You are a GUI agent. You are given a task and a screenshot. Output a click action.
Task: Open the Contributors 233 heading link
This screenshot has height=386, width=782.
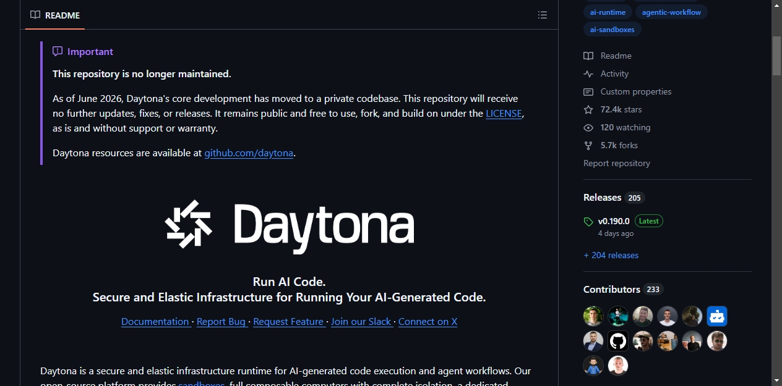click(623, 290)
